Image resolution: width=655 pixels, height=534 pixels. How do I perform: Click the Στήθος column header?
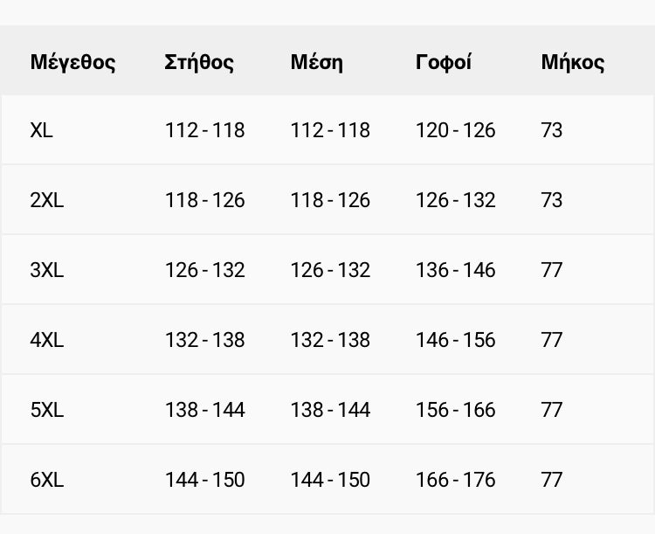(199, 62)
